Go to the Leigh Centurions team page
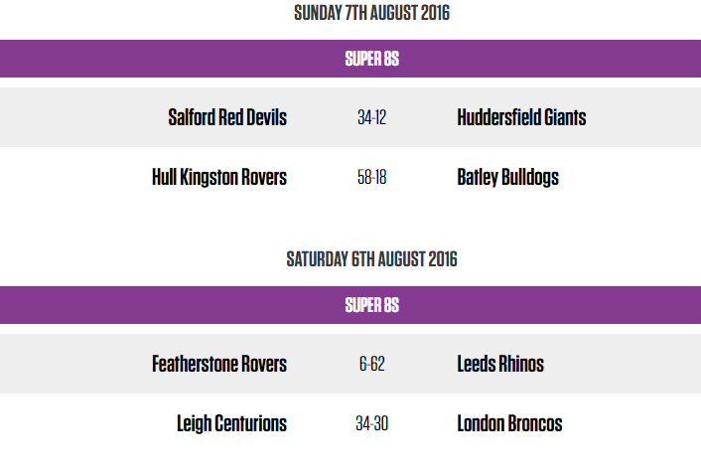 point(231,423)
